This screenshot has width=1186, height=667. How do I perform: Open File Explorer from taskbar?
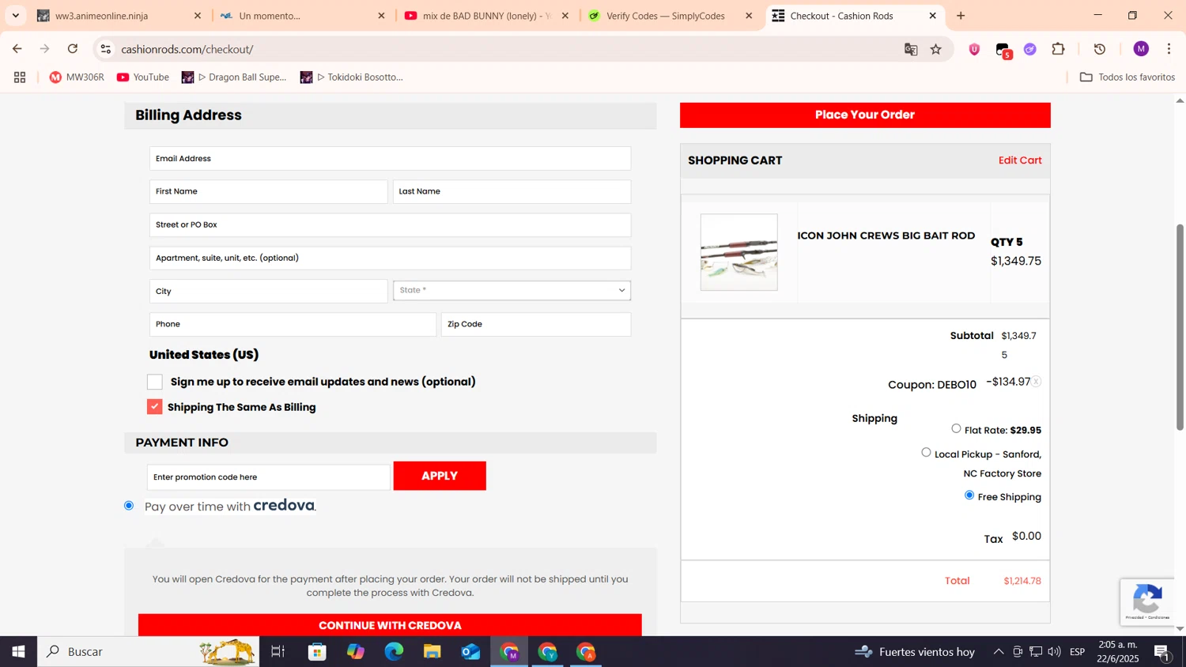coord(432,651)
